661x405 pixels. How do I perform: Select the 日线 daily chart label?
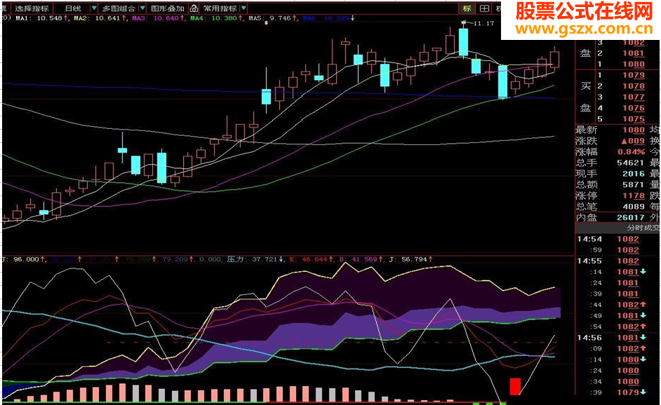[74, 8]
